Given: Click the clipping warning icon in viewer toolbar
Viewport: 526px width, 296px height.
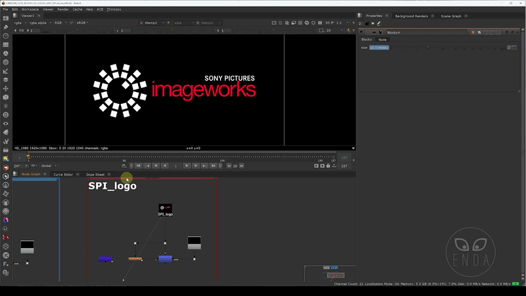Looking at the screenshot, I should coord(287,23).
